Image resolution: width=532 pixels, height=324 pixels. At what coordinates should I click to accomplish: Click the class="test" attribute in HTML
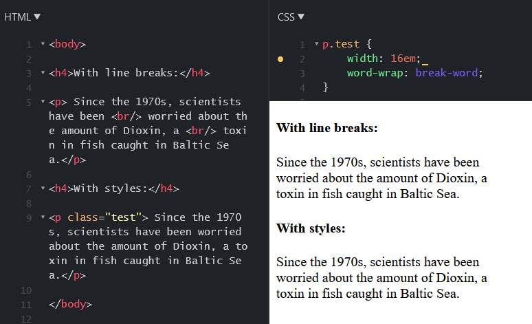point(104,217)
